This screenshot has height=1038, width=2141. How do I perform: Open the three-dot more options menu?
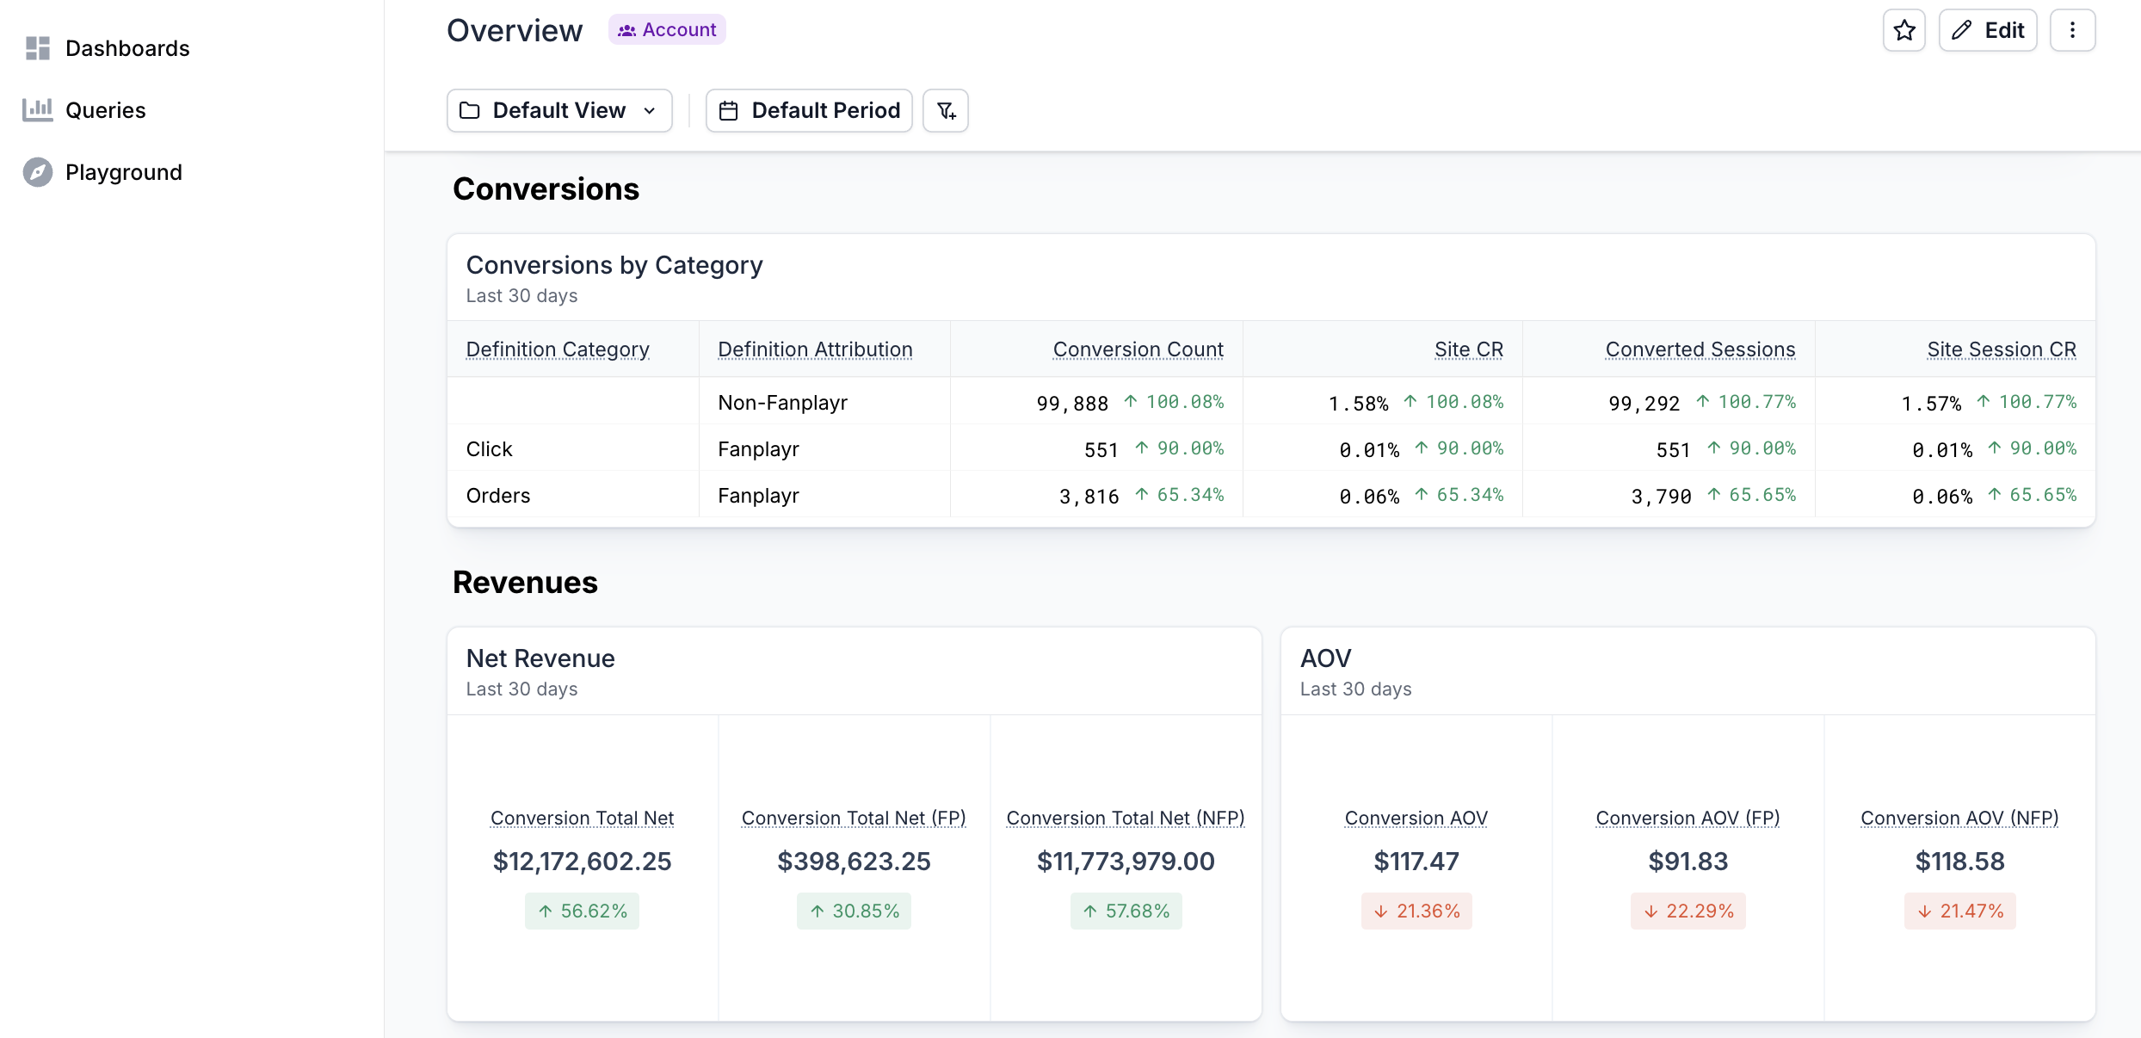point(2072,31)
